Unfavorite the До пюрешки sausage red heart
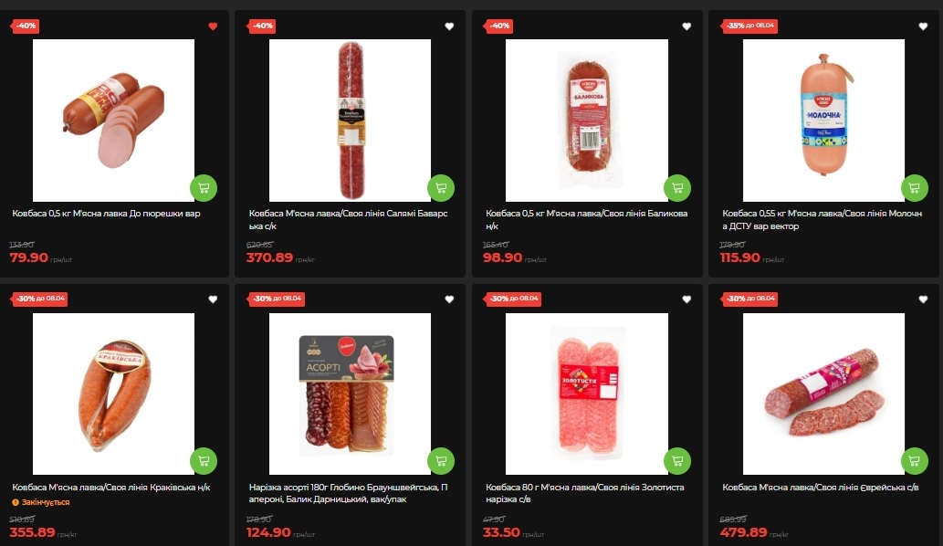Viewport: 943px width, 546px height. [x=213, y=26]
